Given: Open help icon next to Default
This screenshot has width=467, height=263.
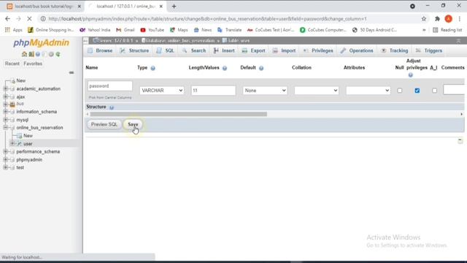Looking at the screenshot, I should pyautogui.click(x=261, y=68).
